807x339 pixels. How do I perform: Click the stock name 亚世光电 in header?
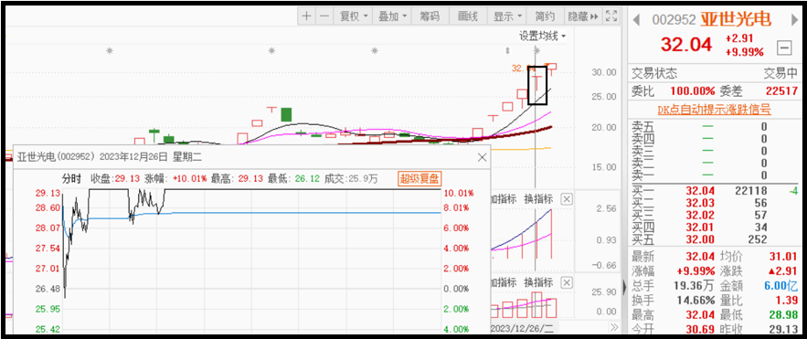[736, 19]
